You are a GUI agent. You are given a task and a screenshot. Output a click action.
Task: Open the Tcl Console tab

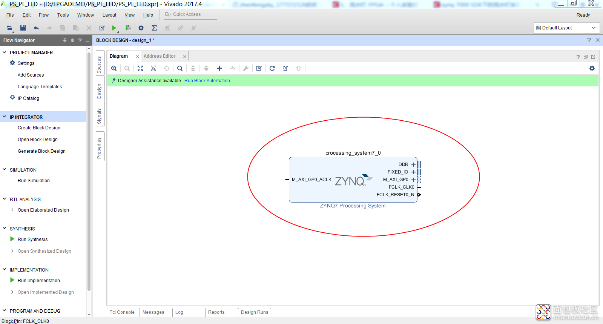click(x=122, y=312)
